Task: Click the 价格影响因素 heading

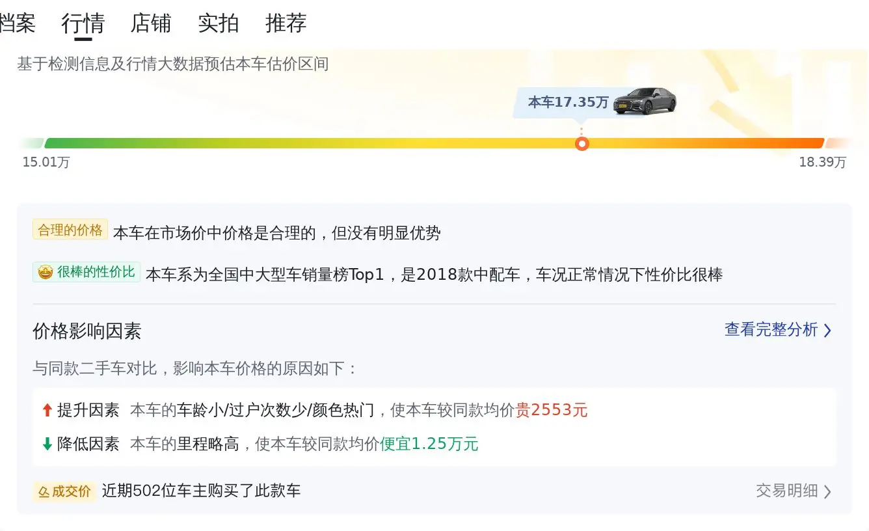Action: click(x=87, y=331)
